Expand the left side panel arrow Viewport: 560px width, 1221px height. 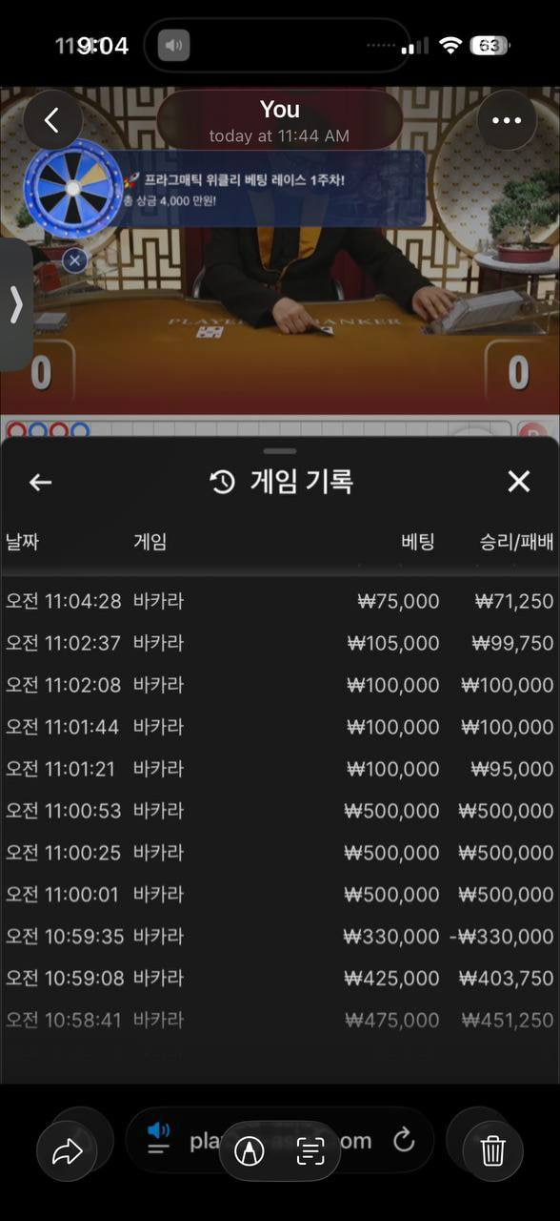point(15,305)
